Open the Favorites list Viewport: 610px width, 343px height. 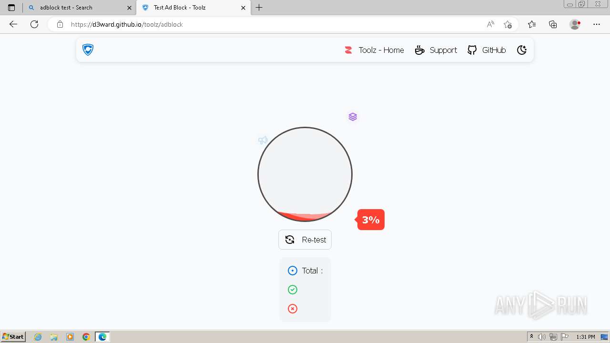click(532, 24)
